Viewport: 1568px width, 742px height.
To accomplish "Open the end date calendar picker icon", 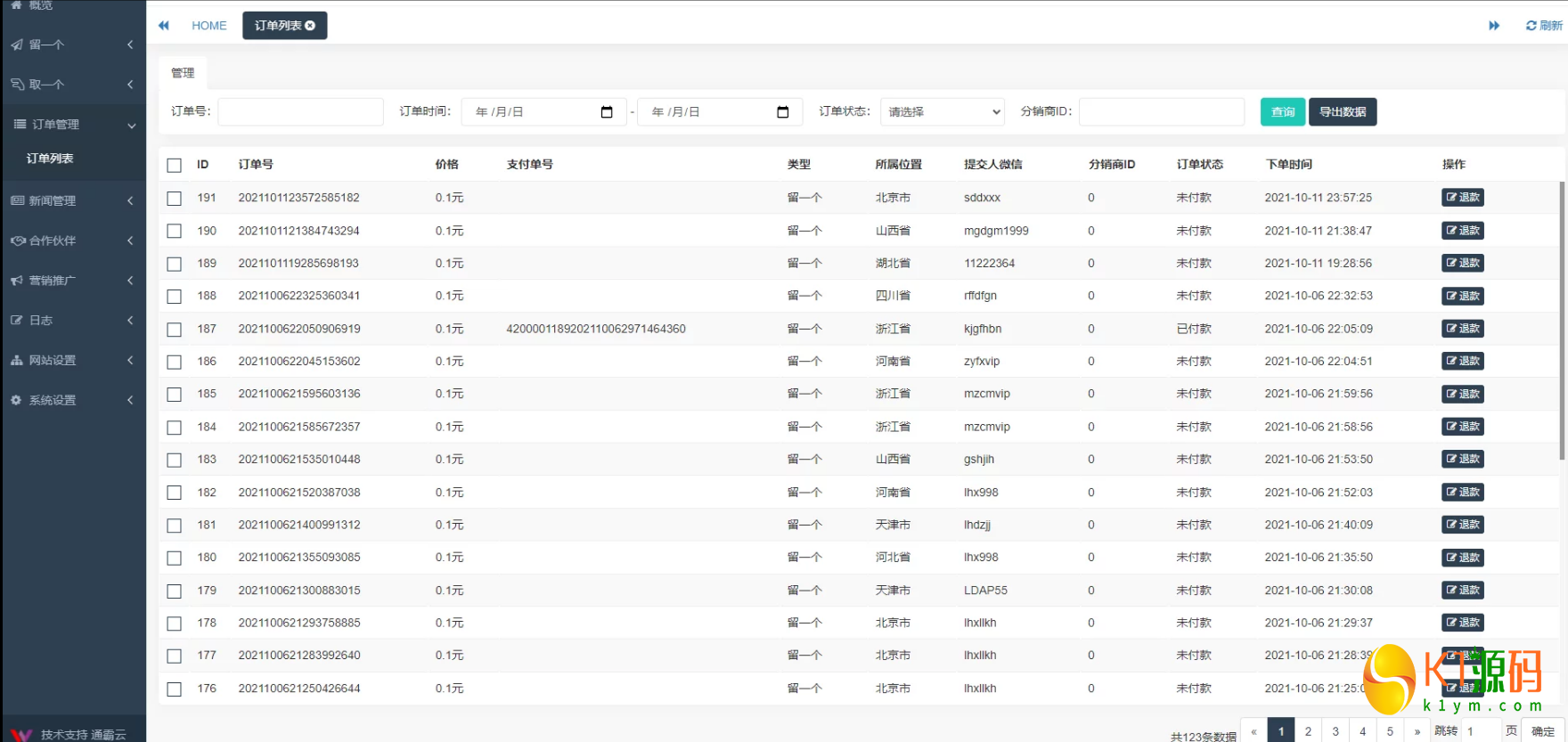I will coord(783,112).
